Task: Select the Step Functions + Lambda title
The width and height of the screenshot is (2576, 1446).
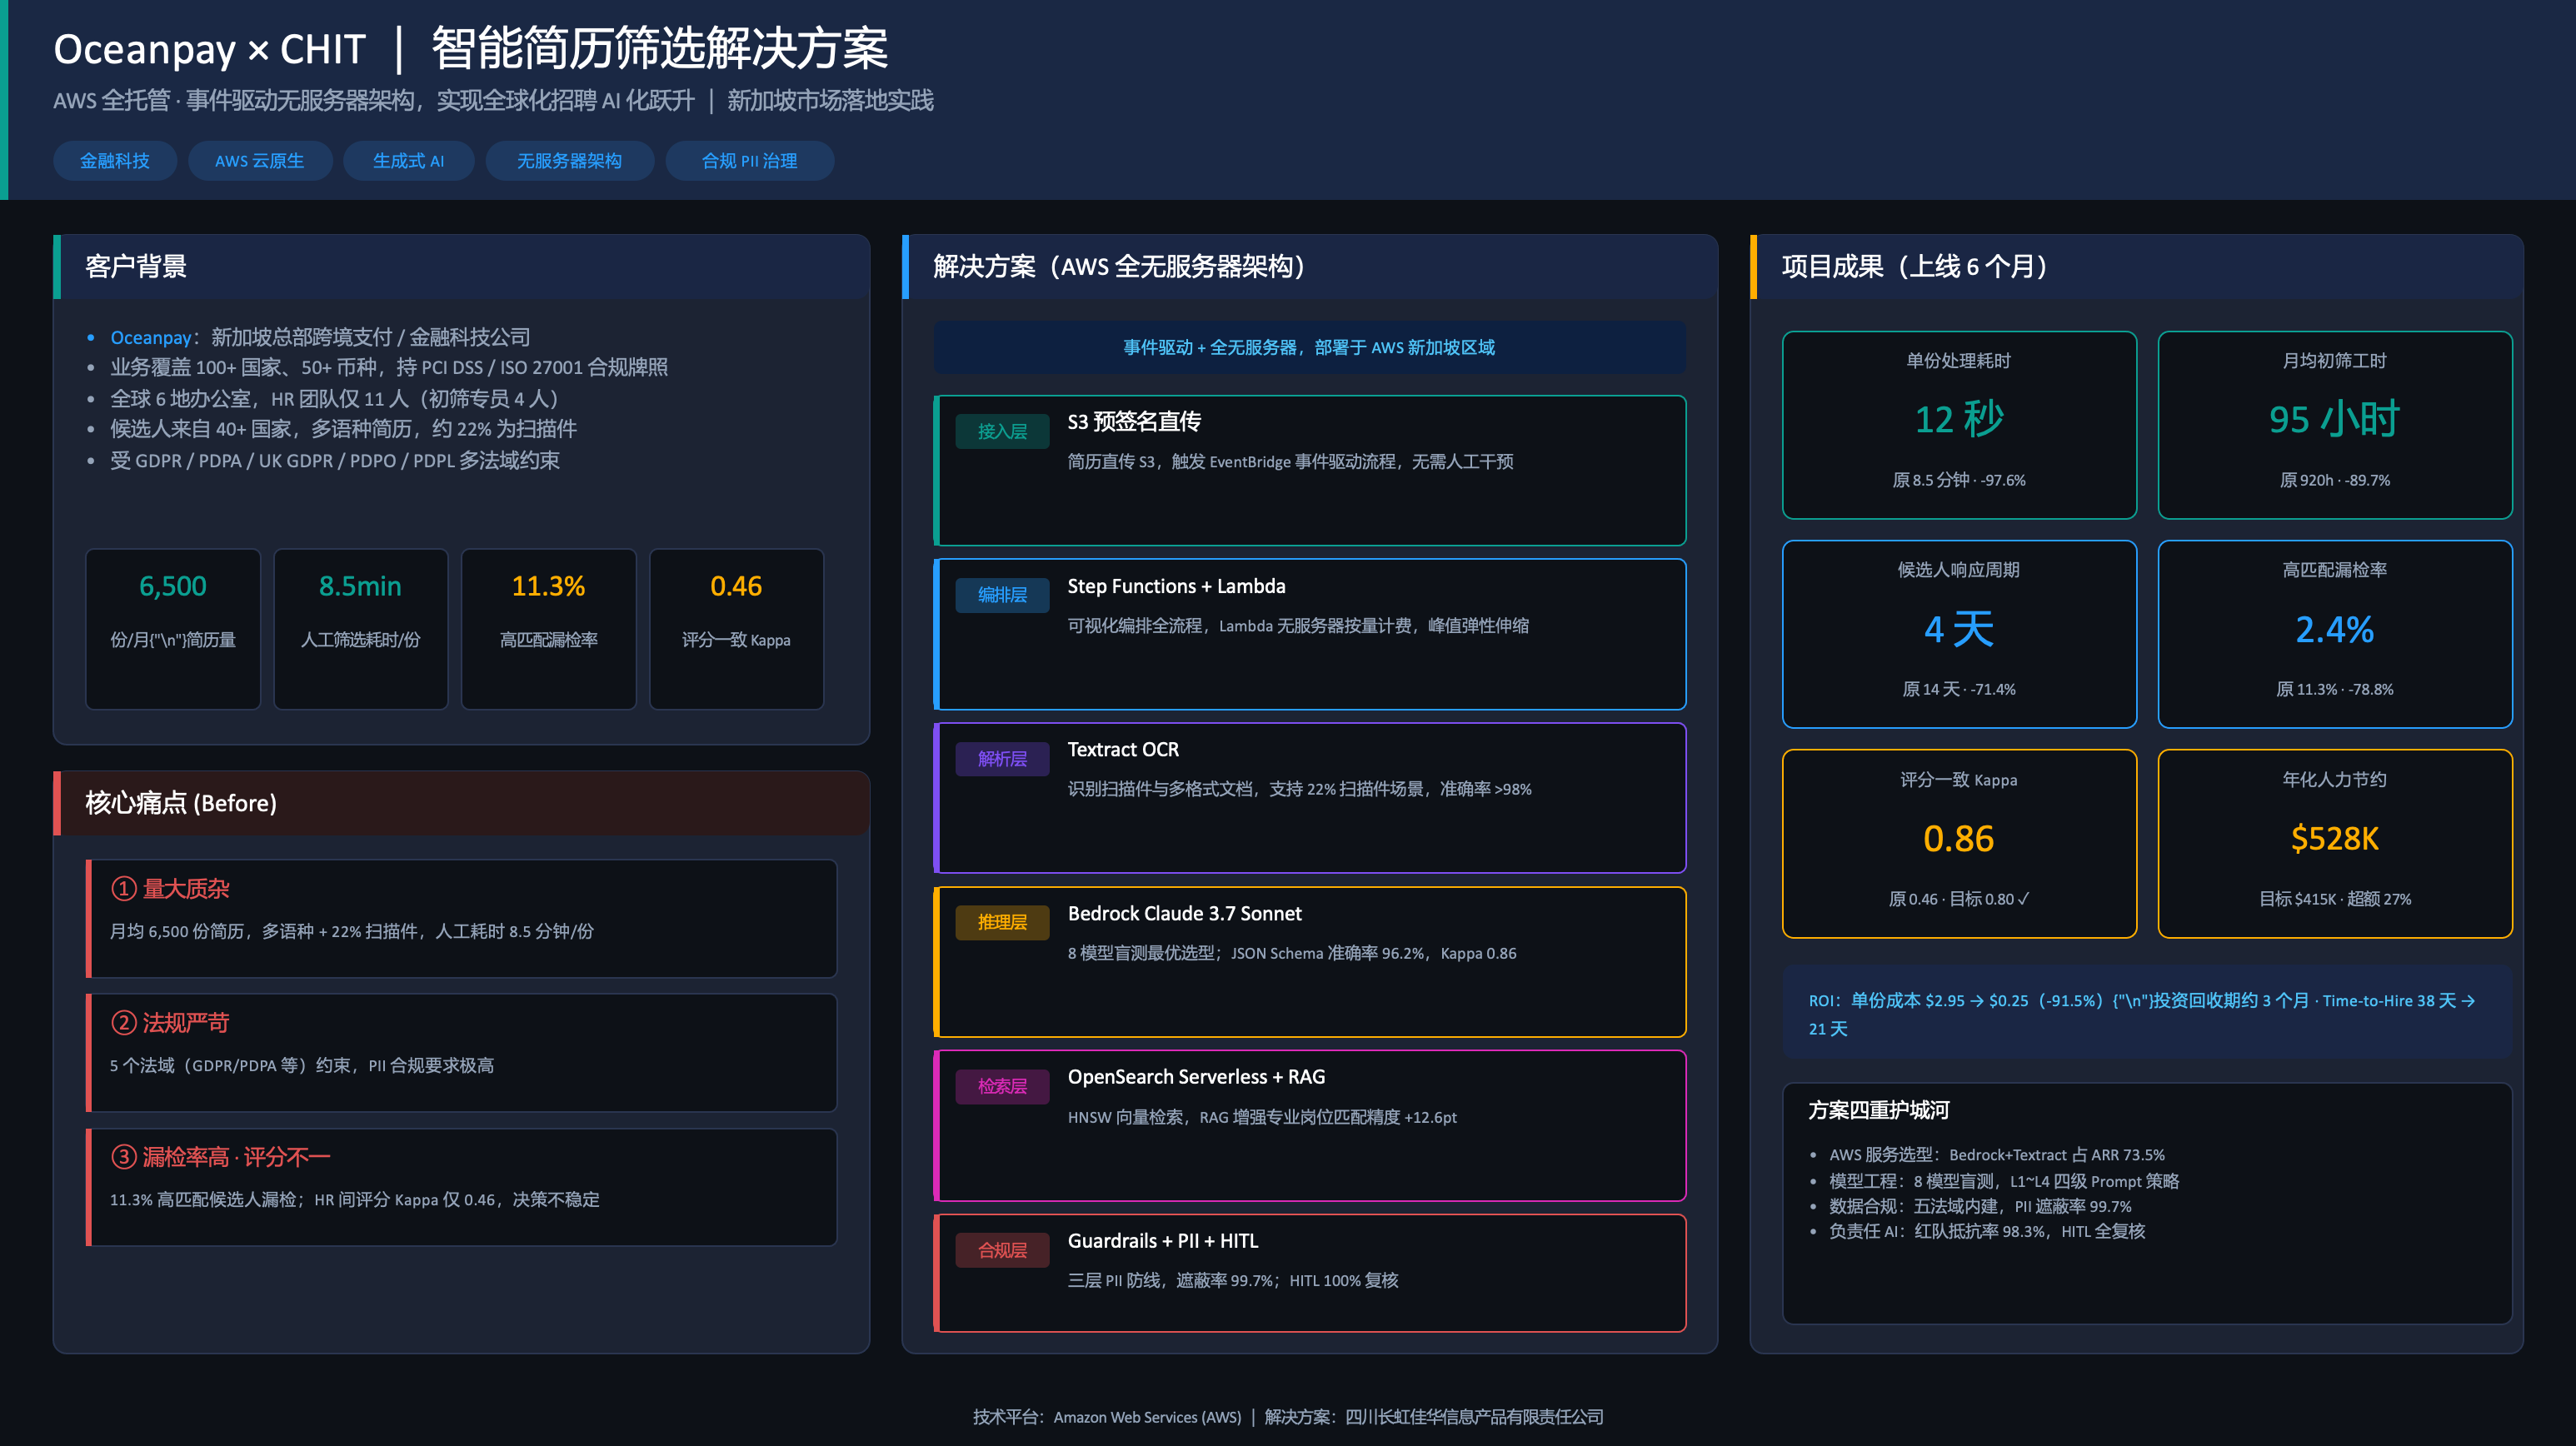Action: (x=1176, y=586)
